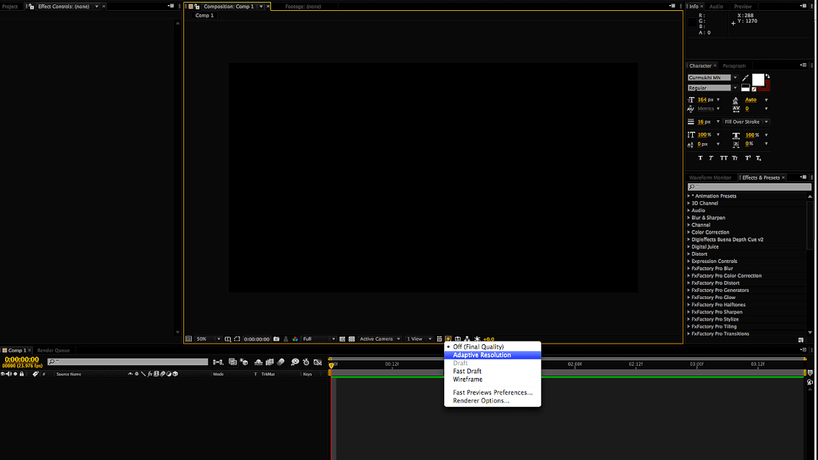Click the auto-keyframe stopwatch icon
This screenshot has height=460, width=818.
click(306, 362)
